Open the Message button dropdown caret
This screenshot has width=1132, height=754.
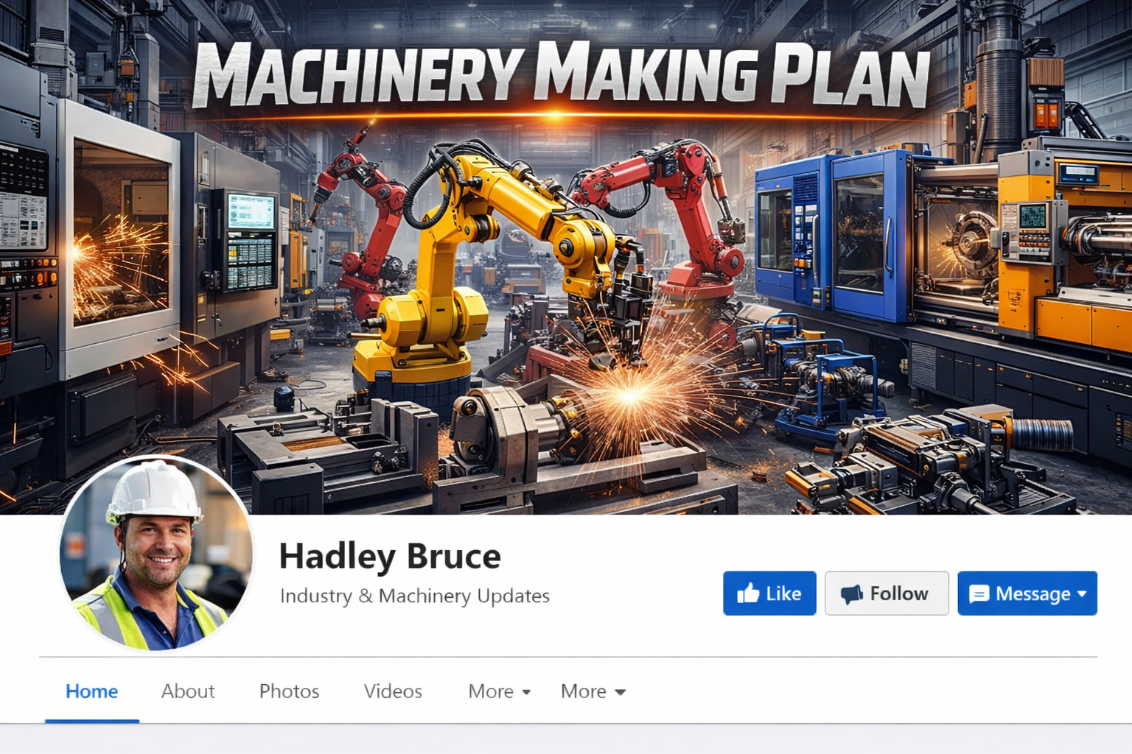1082,593
